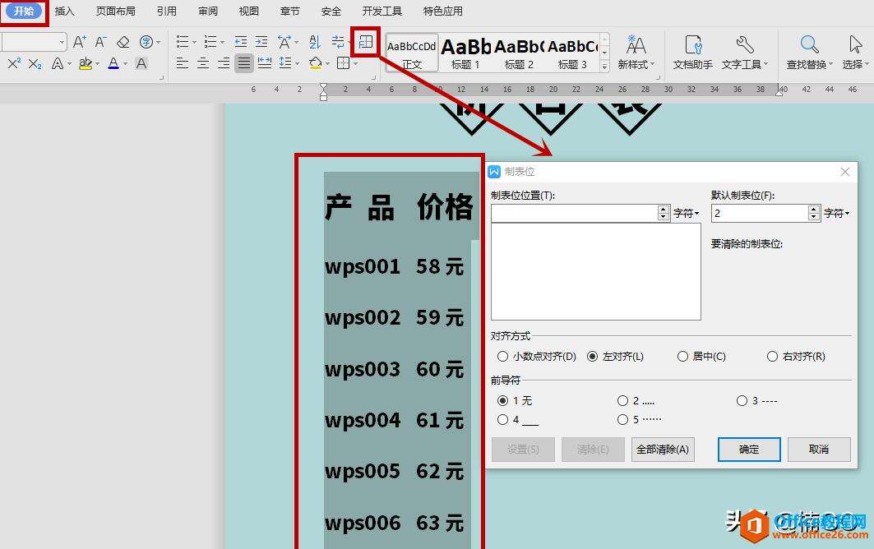Open the 开发工具 tab
This screenshot has height=549, width=874.
click(x=382, y=12)
